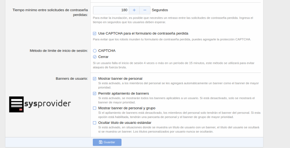Viewport: 290px width, 148px height.
Task: Uncheck Mostrar banner de personal
Action: (95, 78)
